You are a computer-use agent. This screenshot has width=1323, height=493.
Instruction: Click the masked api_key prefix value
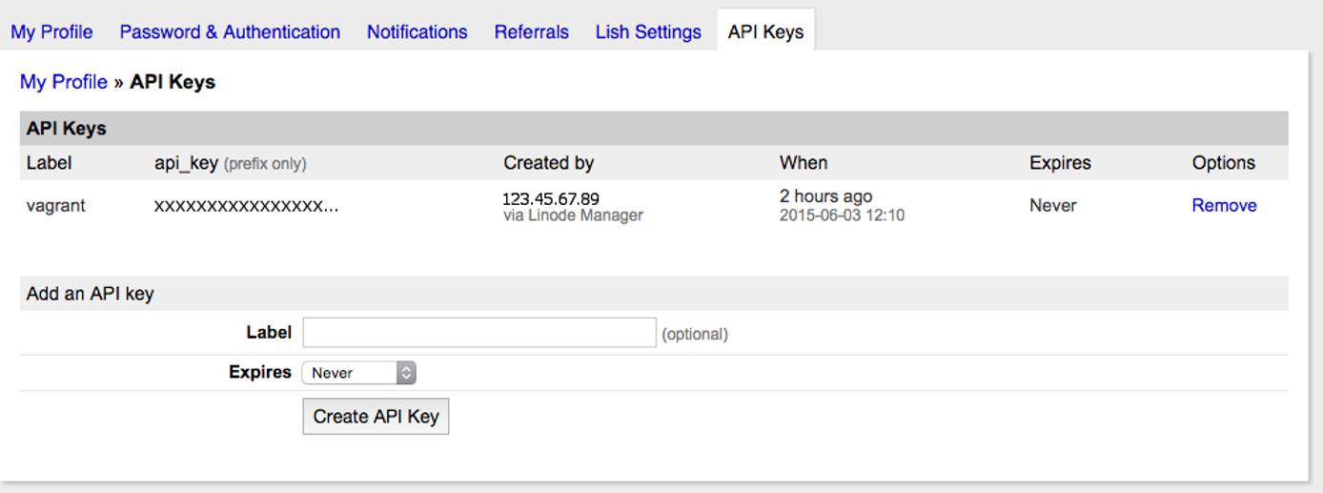246,205
